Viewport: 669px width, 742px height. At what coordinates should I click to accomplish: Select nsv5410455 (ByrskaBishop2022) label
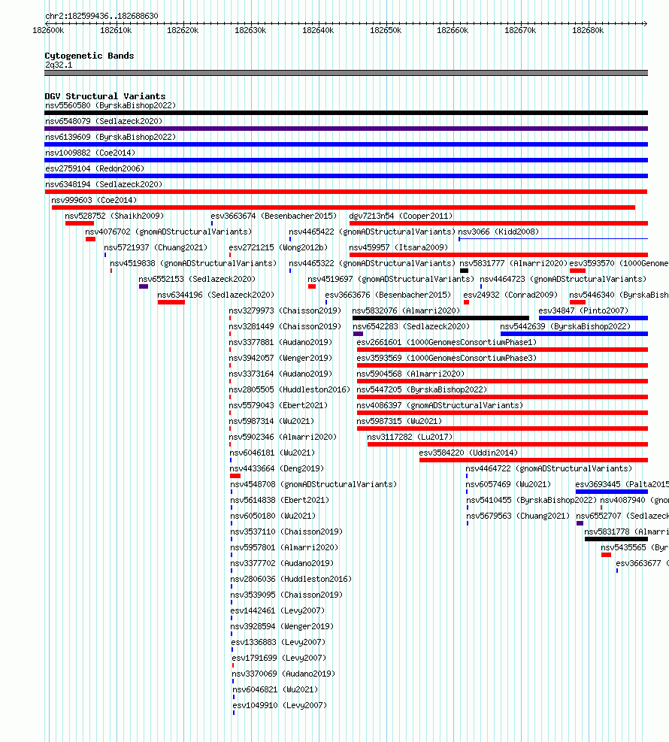[x=531, y=500]
